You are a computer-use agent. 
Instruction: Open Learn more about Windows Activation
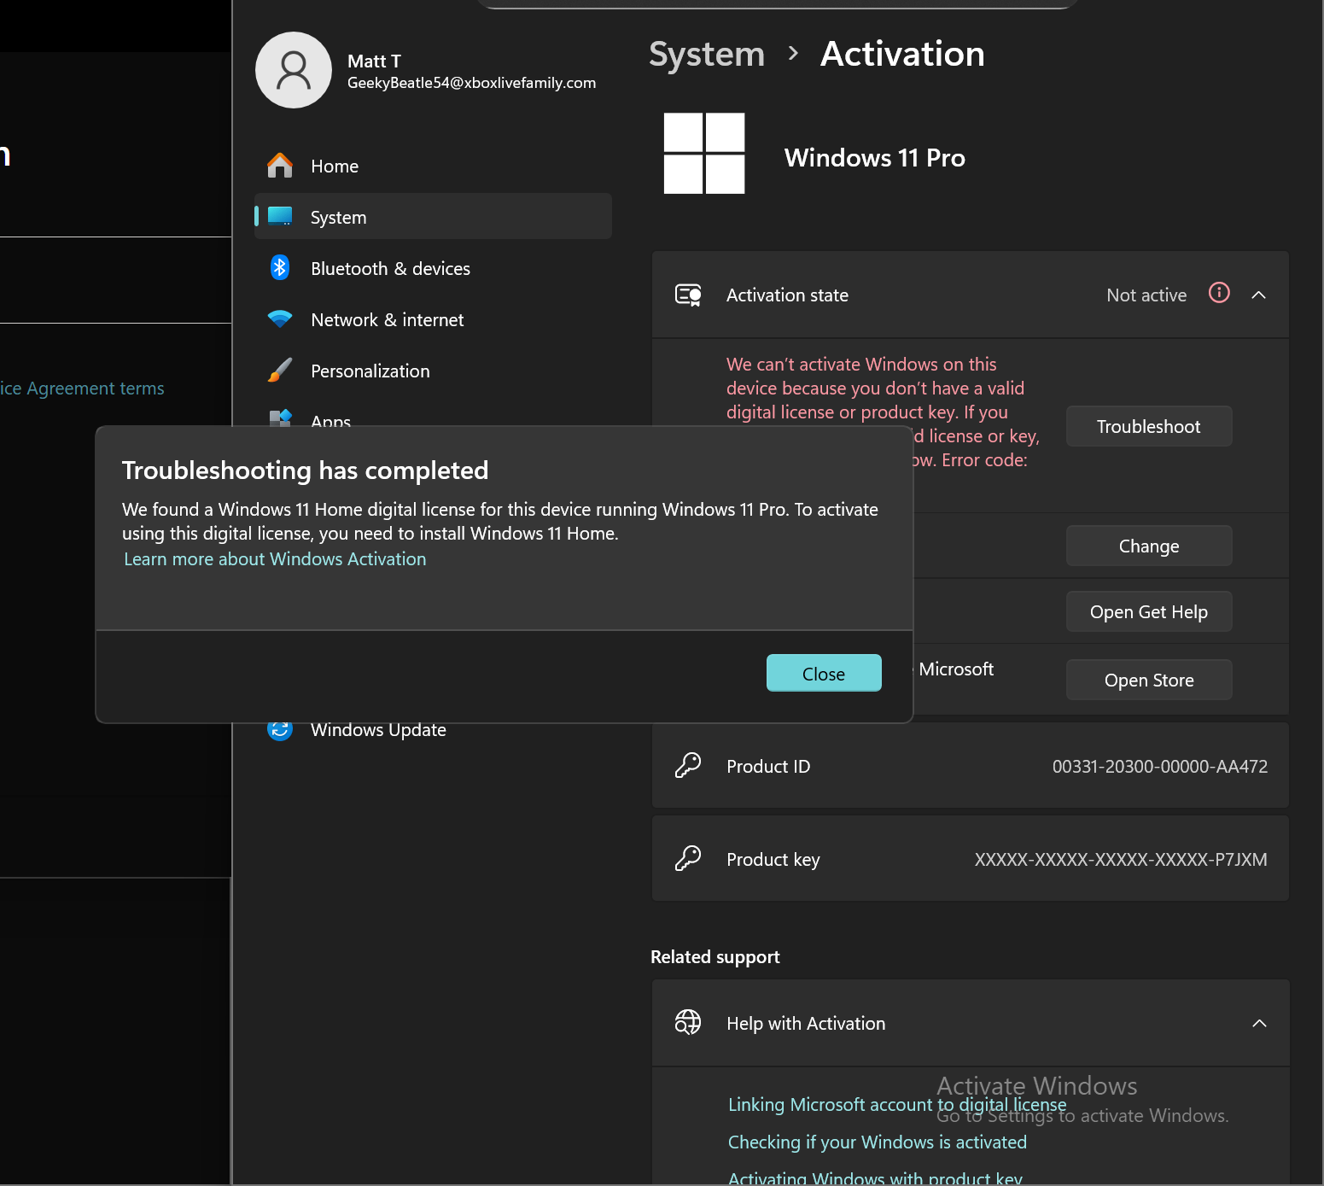tap(275, 558)
